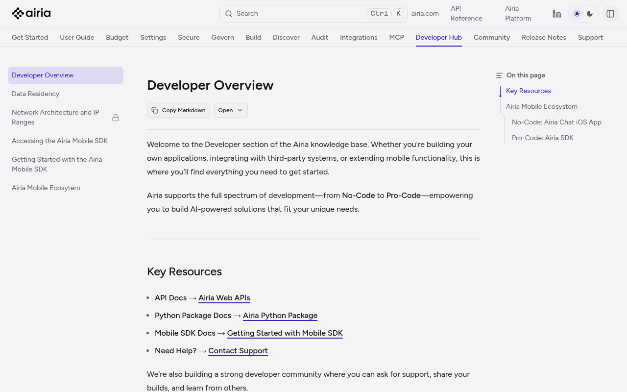Expand the Open dropdown

pyautogui.click(x=231, y=110)
